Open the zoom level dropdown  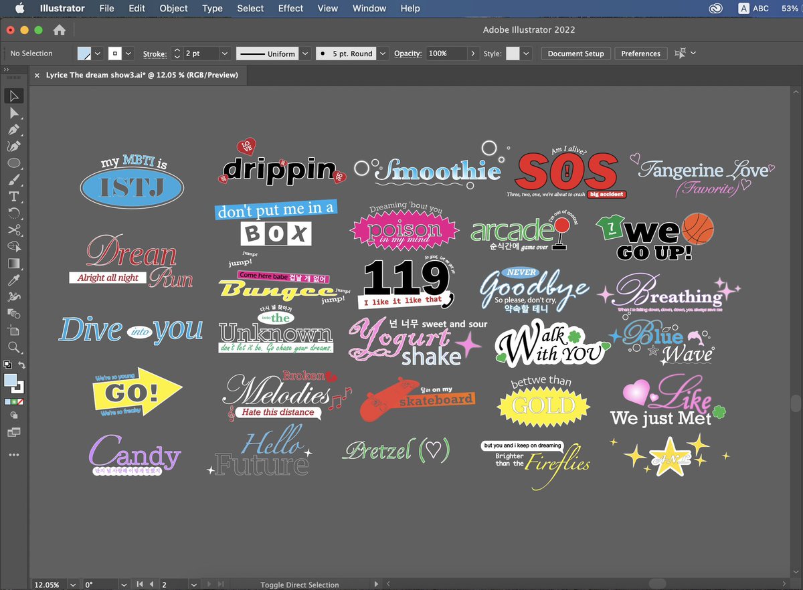click(72, 584)
